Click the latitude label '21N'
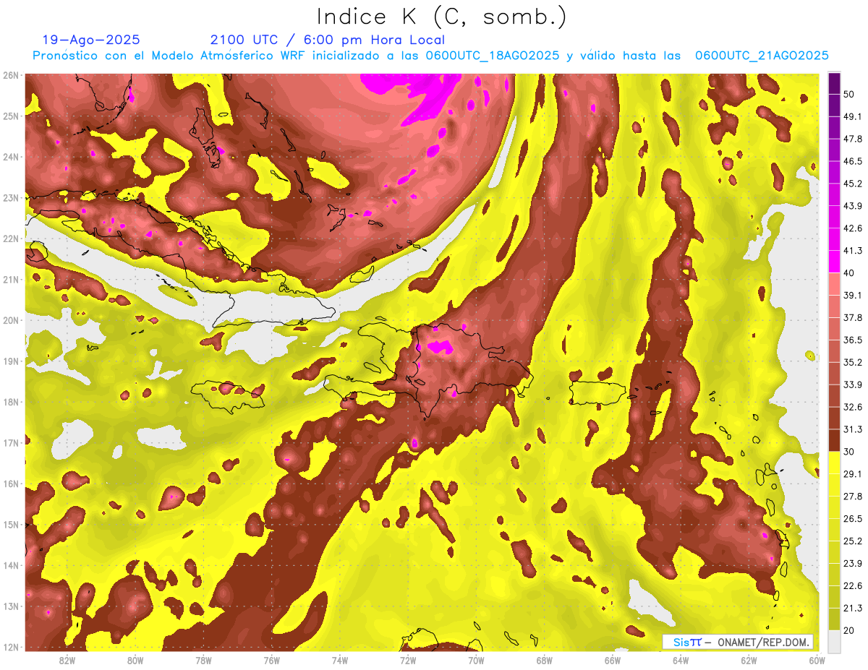This screenshot has height=670, width=868. (x=11, y=279)
